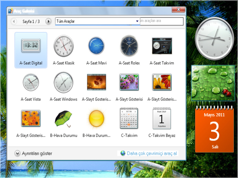Screen dimensions: 238x178
Task: Select the film-strip tree slideshow gadget
Action: click(x=96, y=86)
